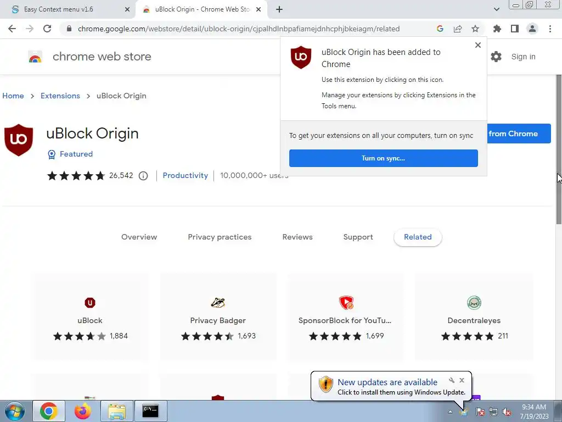The height and width of the screenshot is (422, 562).
Task: Go back with the browser back arrow
Action: 12,29
